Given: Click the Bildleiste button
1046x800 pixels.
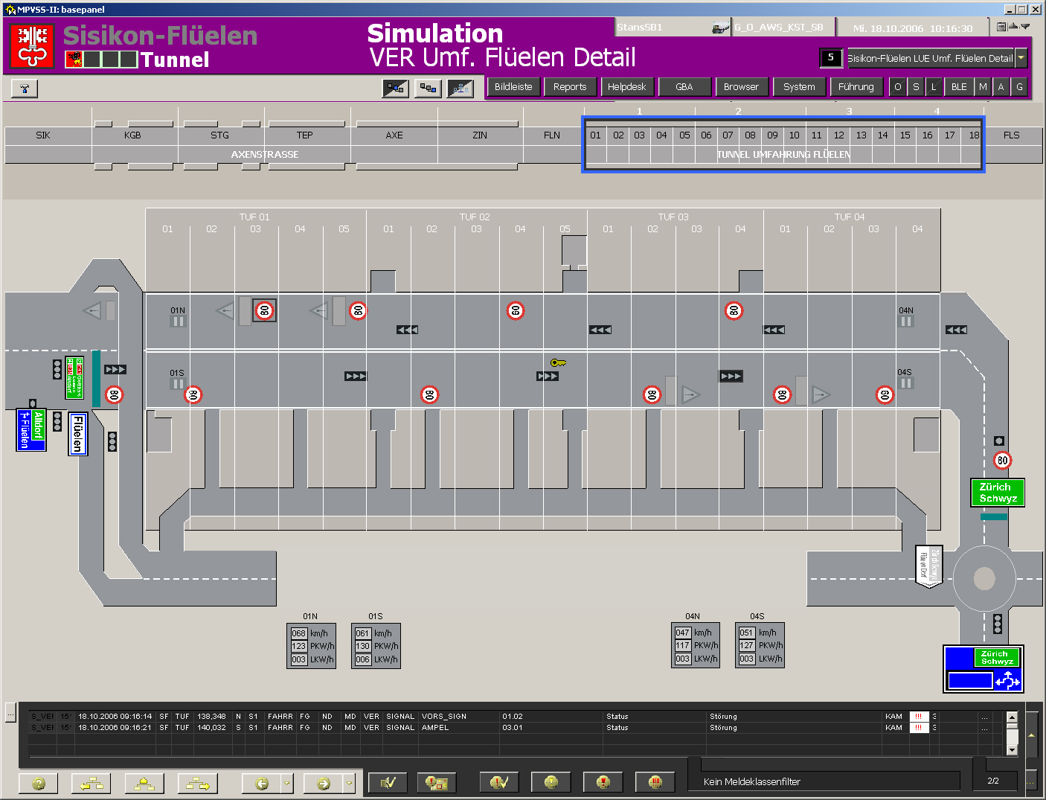Looking at the screenshot, I should pyautogui.click(x=513, y=87).
